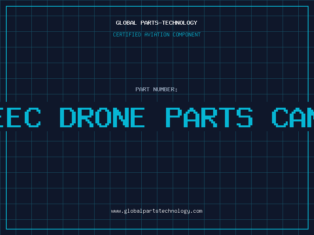Click the word NUMBER: in the label
The image size is (314, 235).
tap(165, 89)
